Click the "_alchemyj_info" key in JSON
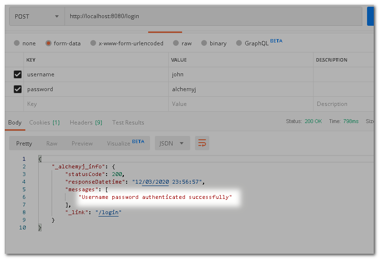This screenshot has width=379, height=259. tap(78, 166)
